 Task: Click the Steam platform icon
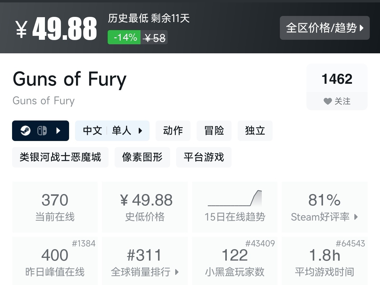[x=26, y=131]
